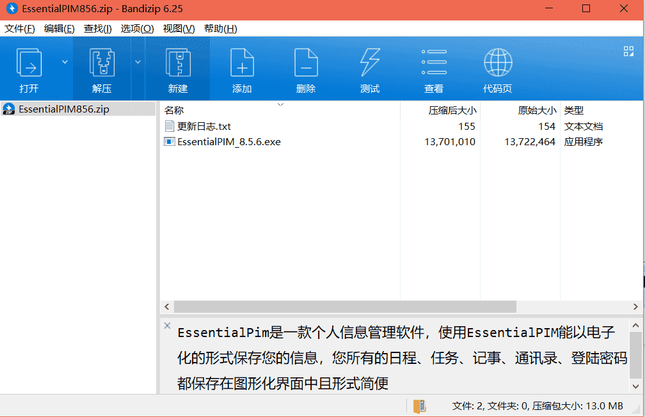Close the Bandizip window
This screenshot has width=645, height=417.
coord(624,9)
